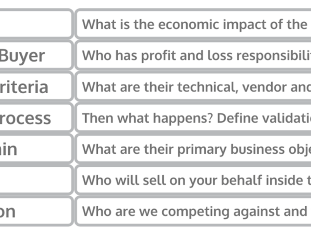Select the 'What are their primary business' cell
The height and width of the screenshot is (233, 311).
coord(193,149)
